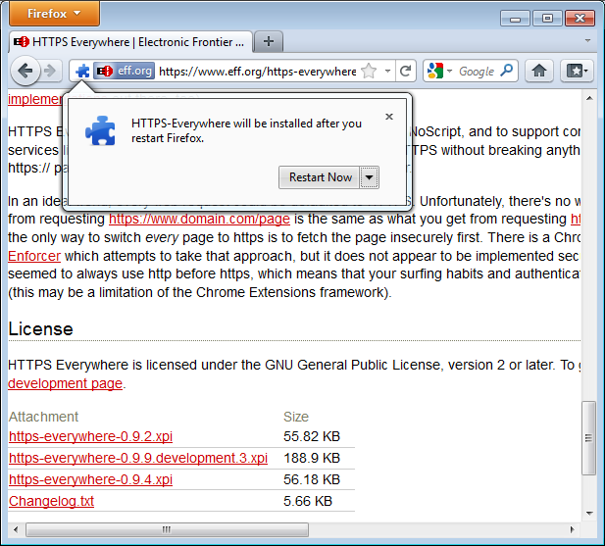Click the add-on puzzle piece icon in the address bar
Viewport: 605px width, 546px height.
82,72
